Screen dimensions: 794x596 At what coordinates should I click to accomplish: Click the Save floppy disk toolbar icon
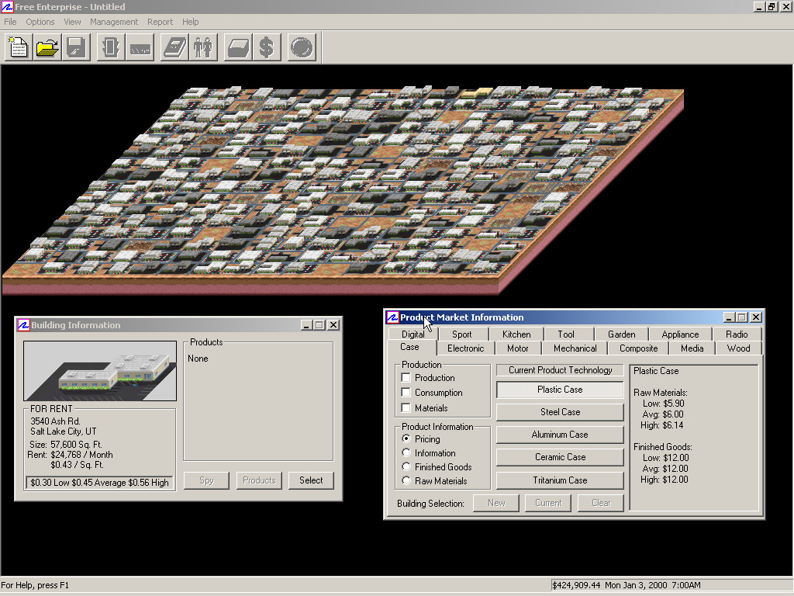[x=76, y=47]
